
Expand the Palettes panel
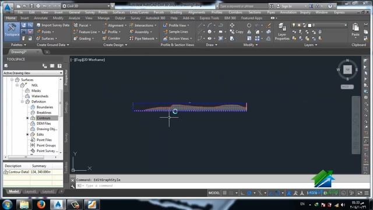[x=18, y=45]
